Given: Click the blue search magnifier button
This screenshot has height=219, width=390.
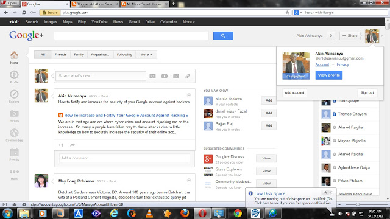Looking at the screenshot, I should pyautogui.click(x=223, y=36).
